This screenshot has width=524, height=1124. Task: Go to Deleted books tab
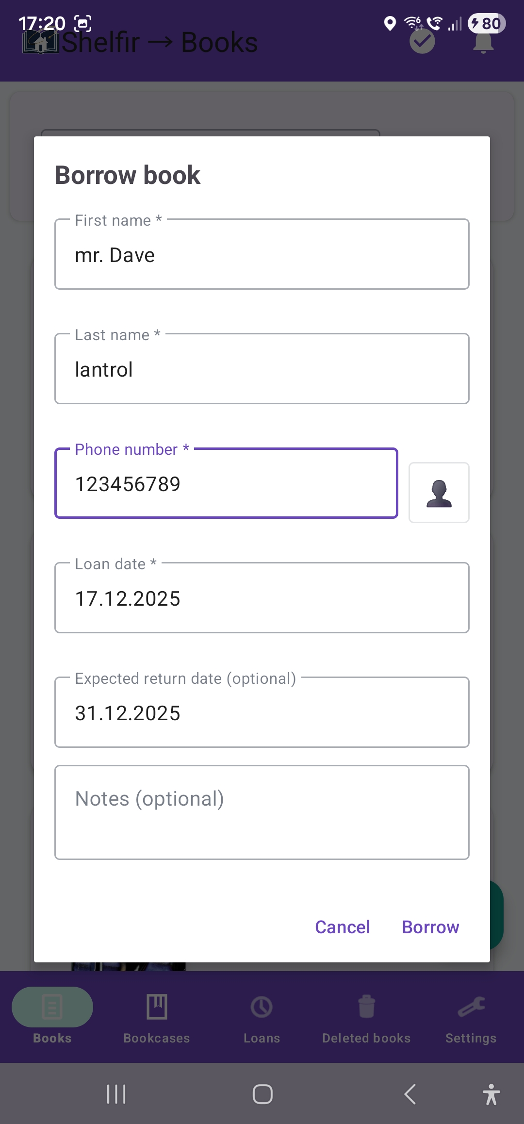point(366,1018)
